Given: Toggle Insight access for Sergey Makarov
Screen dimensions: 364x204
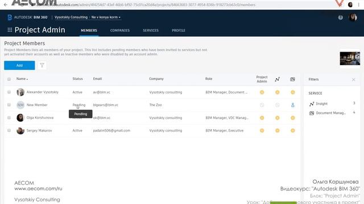Looking at the screenshot, I should click(277, 130).
